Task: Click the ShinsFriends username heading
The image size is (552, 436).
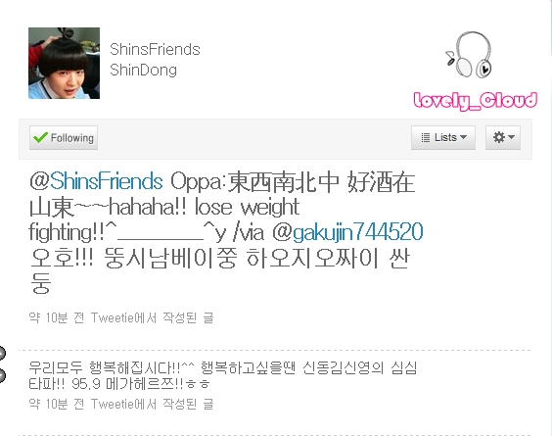Action: tap(155, 49)
